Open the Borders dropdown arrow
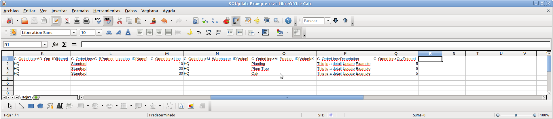553x119 pixels. coord(258,32)
